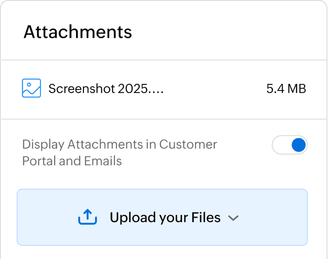Expand the Upload your Files chevron
Image resolution: width=328 pixels, height=259 pixels.
233,218
